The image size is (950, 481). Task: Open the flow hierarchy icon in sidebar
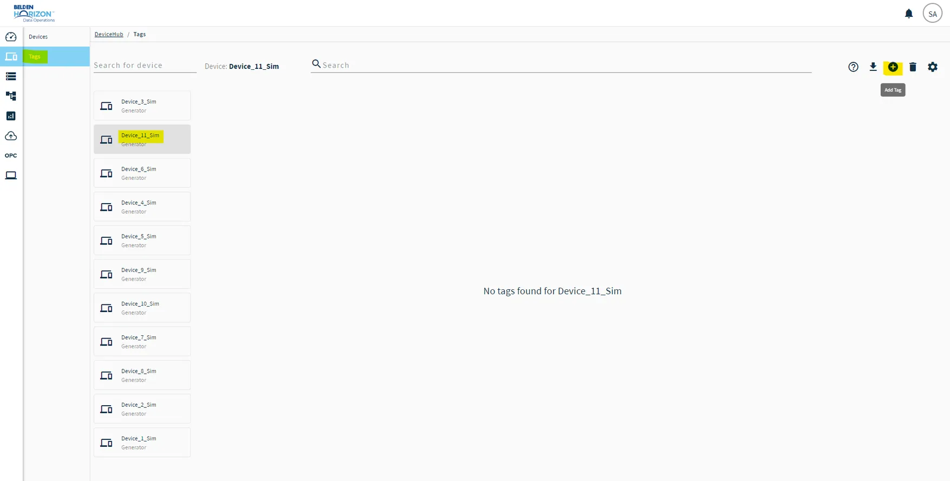[11, 96]
